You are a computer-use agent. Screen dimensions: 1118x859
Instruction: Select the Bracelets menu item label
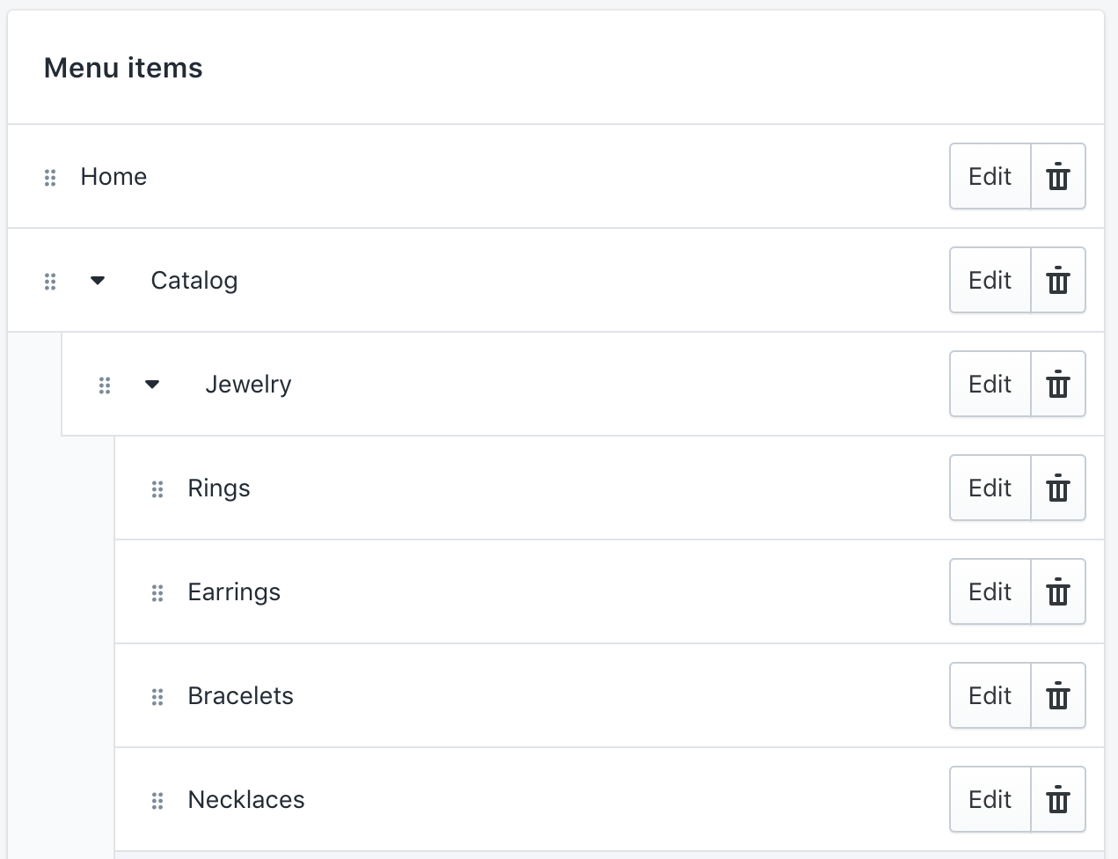click(x=240, y=696)
